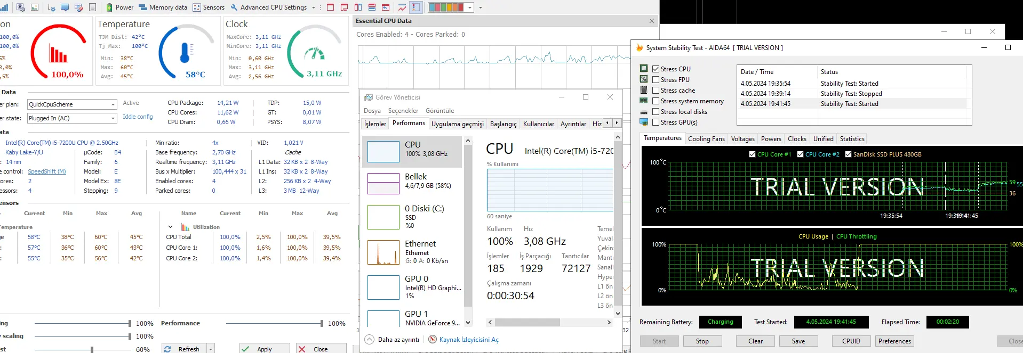The height and width of the screenshot is (353, 1023).
Task: Open Advanced CPU Settings
Action: click(268, 7)
